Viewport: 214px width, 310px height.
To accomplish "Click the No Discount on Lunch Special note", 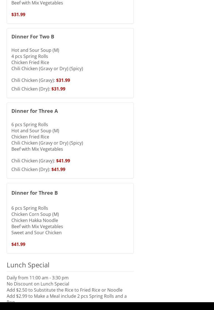I will click(x=38, y=284).
